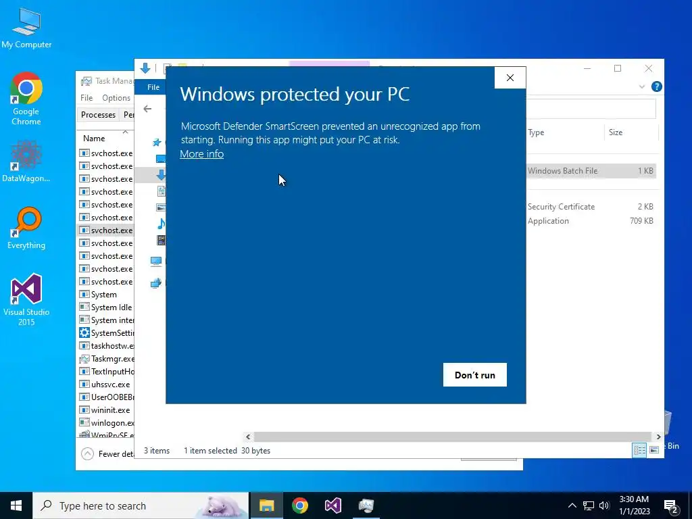This screenshot has width=692, height=519.
Task: Open the Windows Start menu
Action: (x=16, y=505)
